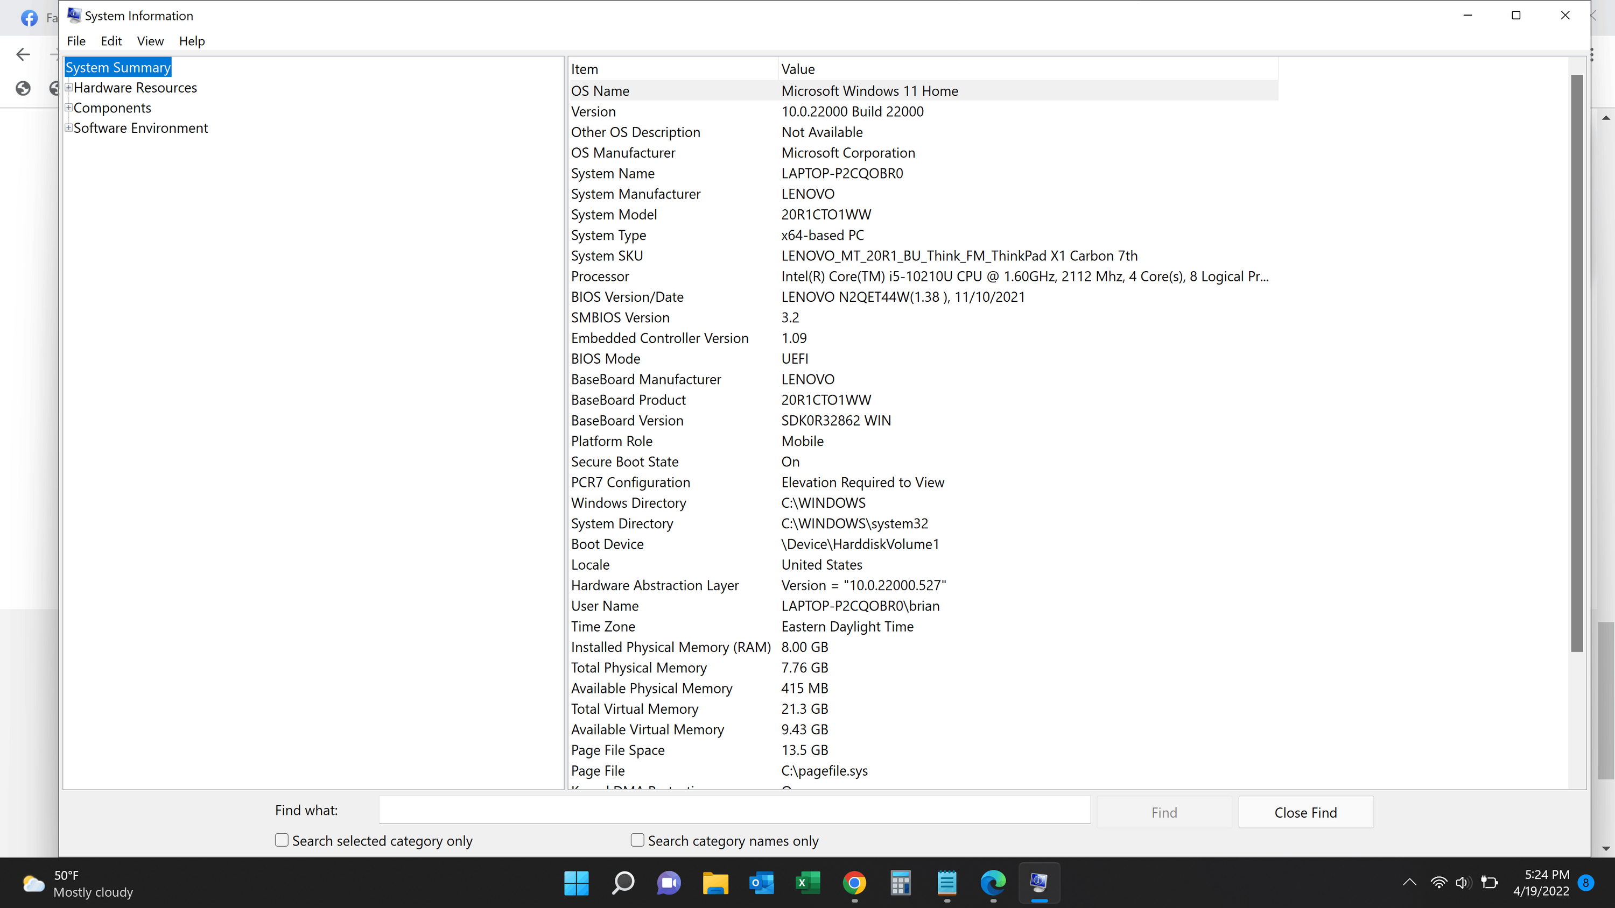Screen dimensions: 1615x908
Task: Select the System Model row
Action: pyautogui.click(x=923, y=215)
